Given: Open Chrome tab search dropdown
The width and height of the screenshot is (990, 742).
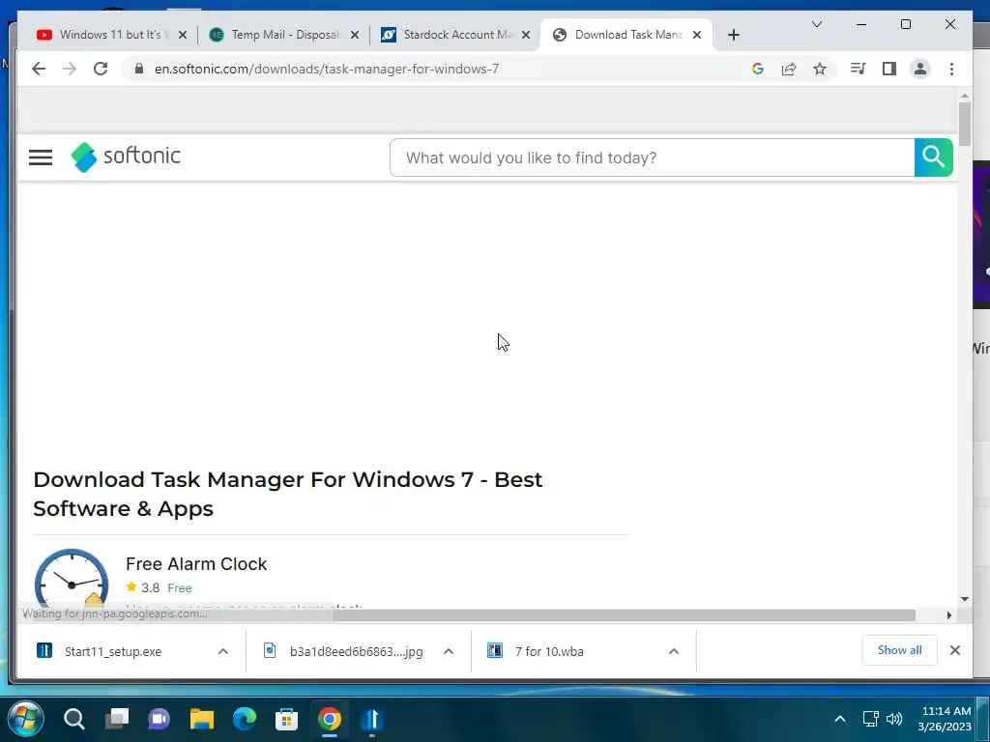Looking at the screenshot, I should (816, 24).
